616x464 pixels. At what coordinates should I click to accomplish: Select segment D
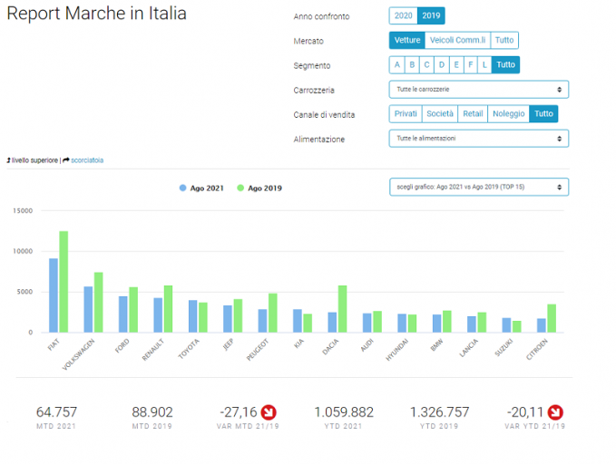pyautogui.click(x=442, y=64)
